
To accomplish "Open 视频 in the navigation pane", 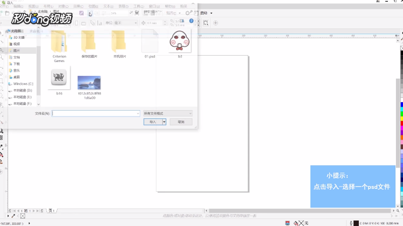I will 16,44.
